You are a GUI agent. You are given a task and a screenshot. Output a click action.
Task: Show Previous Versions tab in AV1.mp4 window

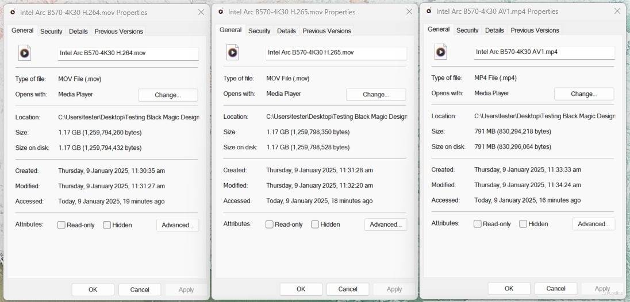(x=535, y=30)
